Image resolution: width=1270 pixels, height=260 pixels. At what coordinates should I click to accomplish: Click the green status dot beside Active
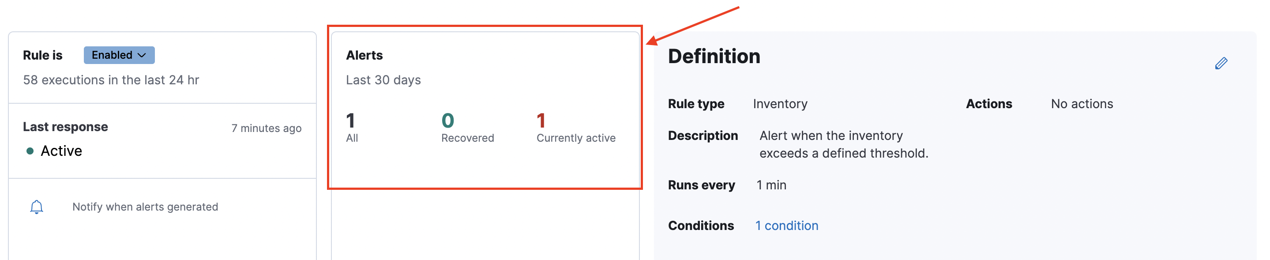click(x=30, y=151)
